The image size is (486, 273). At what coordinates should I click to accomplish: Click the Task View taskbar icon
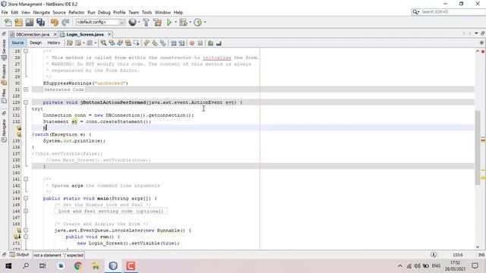click(43, 266)
